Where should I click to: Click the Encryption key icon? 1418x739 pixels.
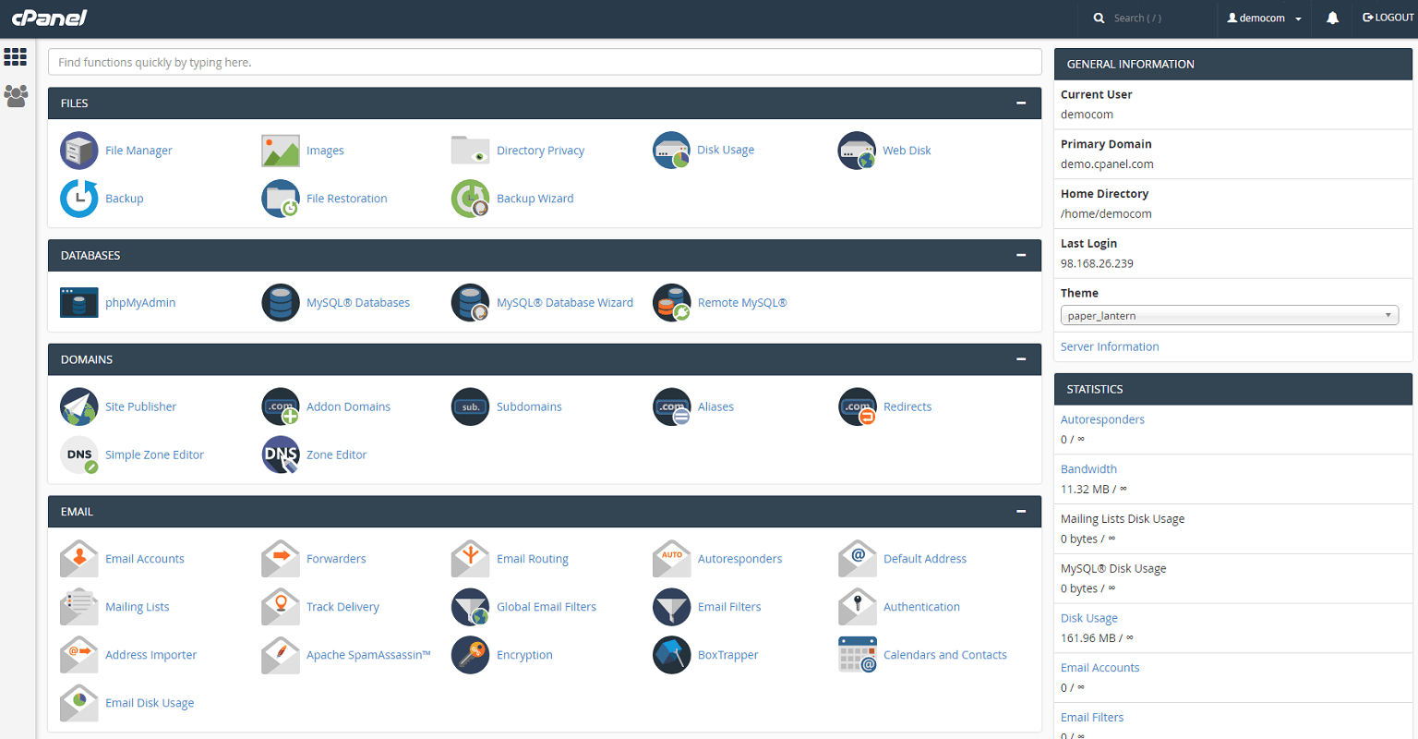tap(470, 655)
